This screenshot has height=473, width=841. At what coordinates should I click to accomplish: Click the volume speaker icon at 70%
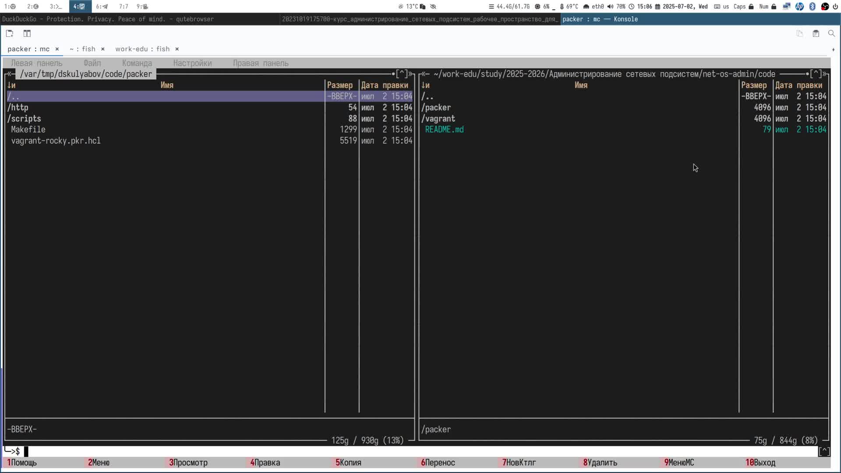coord(610,7)
